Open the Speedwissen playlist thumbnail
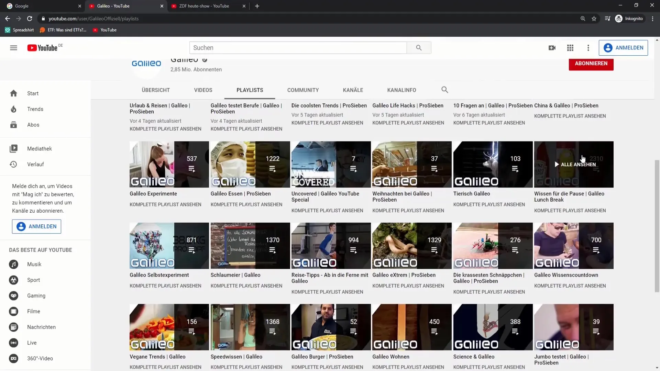The width and height of the screenshot is (660, 371). [x=250, y=327]
